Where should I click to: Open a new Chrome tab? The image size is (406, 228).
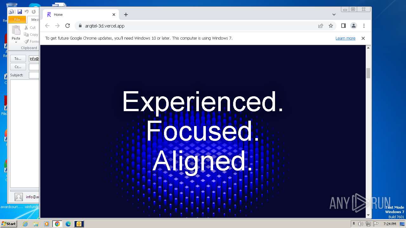coord(126,15)
